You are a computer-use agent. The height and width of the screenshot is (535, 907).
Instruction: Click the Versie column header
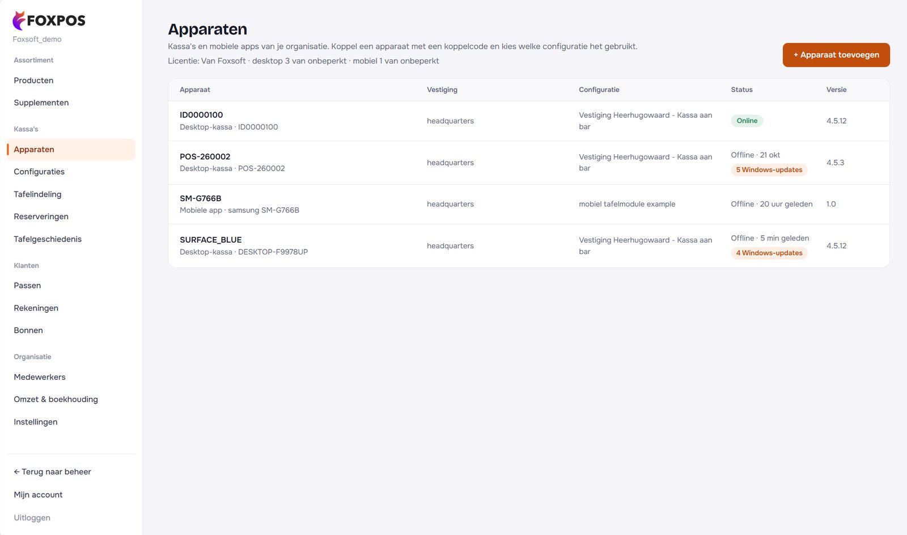click(x=836, y=90)
